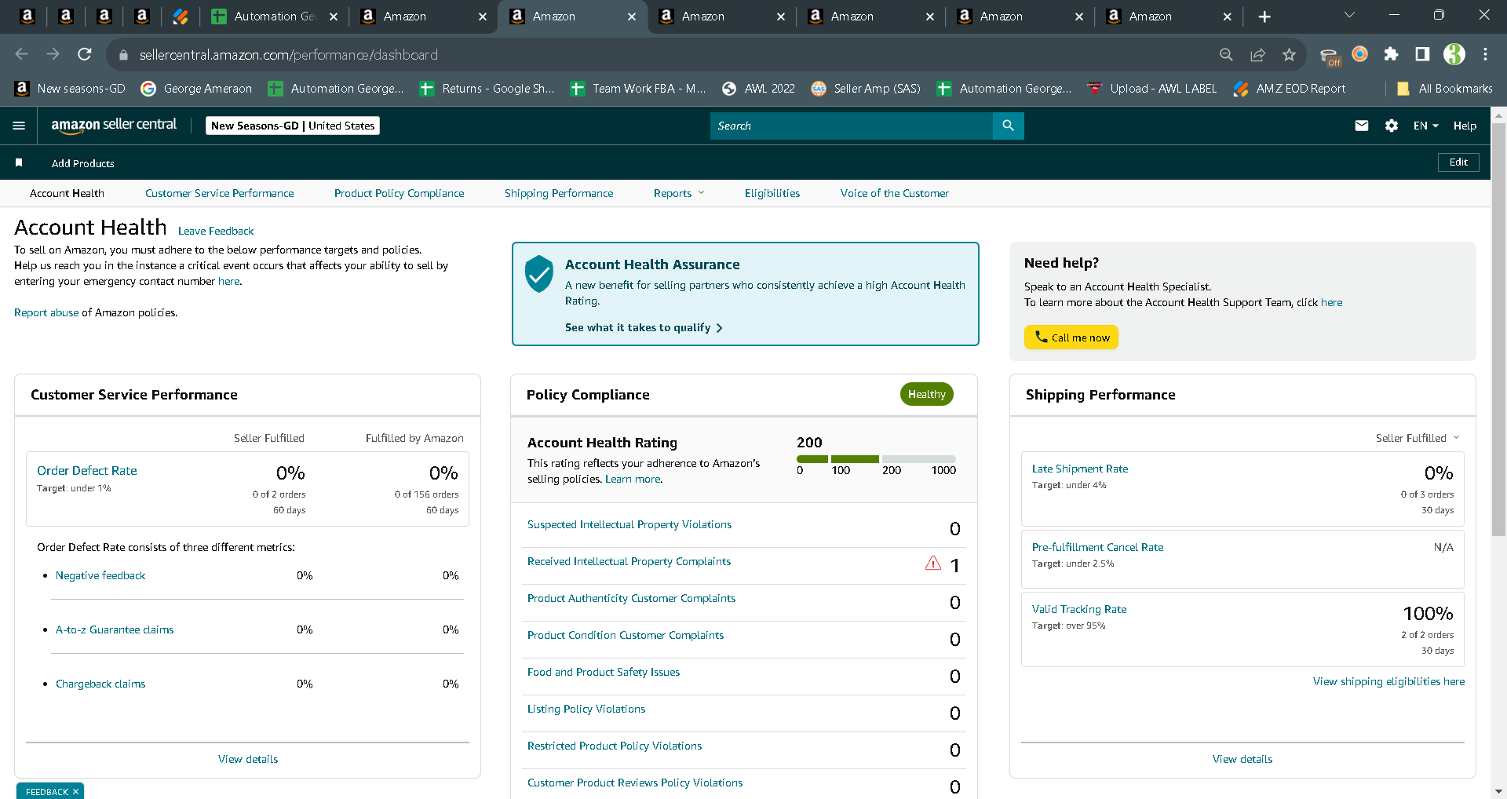
Task: Click the share page icon in address bar
Action: click(x=1258, y=54)
